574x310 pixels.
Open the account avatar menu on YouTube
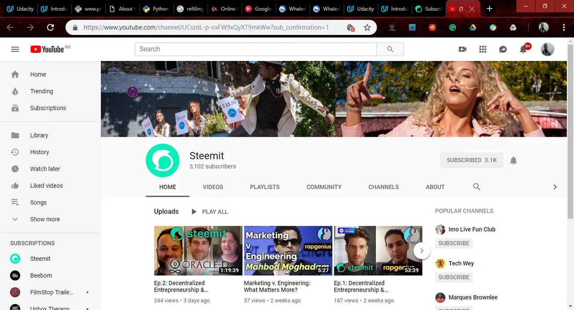coord(548,49)
